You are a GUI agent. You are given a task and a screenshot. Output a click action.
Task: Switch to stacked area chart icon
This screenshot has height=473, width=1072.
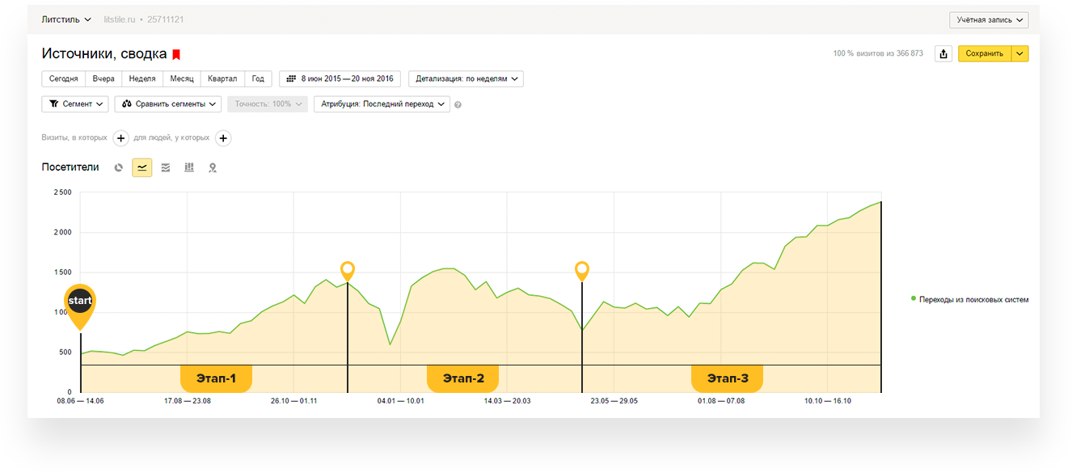166,167
